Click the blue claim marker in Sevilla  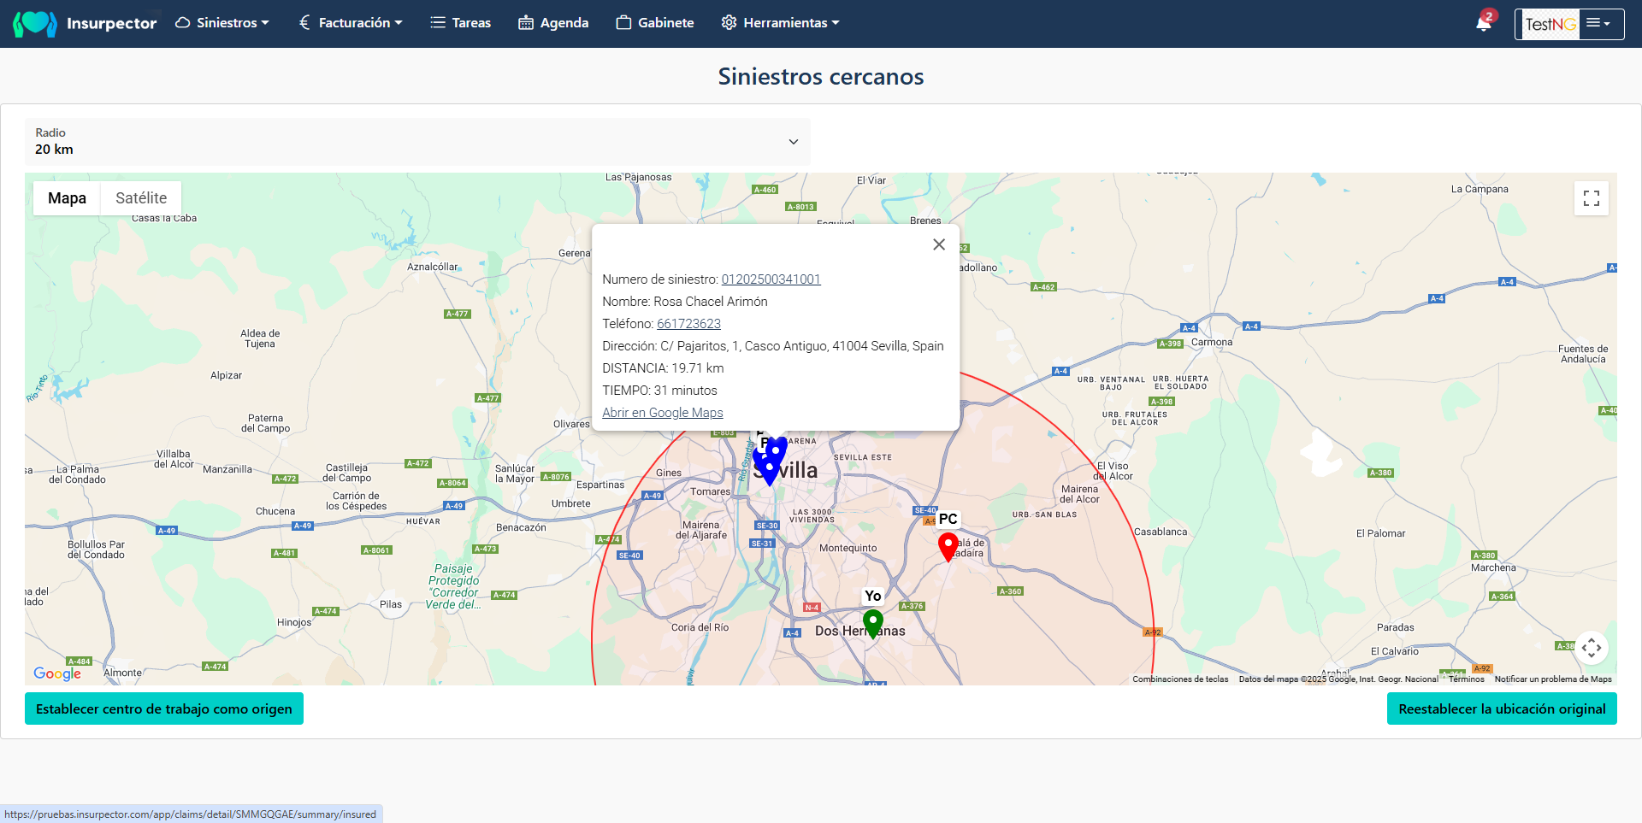pos(770,469)
